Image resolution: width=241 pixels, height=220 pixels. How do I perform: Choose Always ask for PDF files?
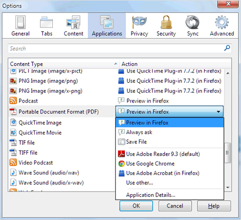click(x=169, y=133)
